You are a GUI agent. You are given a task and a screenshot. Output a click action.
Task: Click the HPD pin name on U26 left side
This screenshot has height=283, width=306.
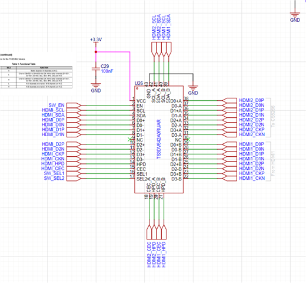tap(141, 164)
